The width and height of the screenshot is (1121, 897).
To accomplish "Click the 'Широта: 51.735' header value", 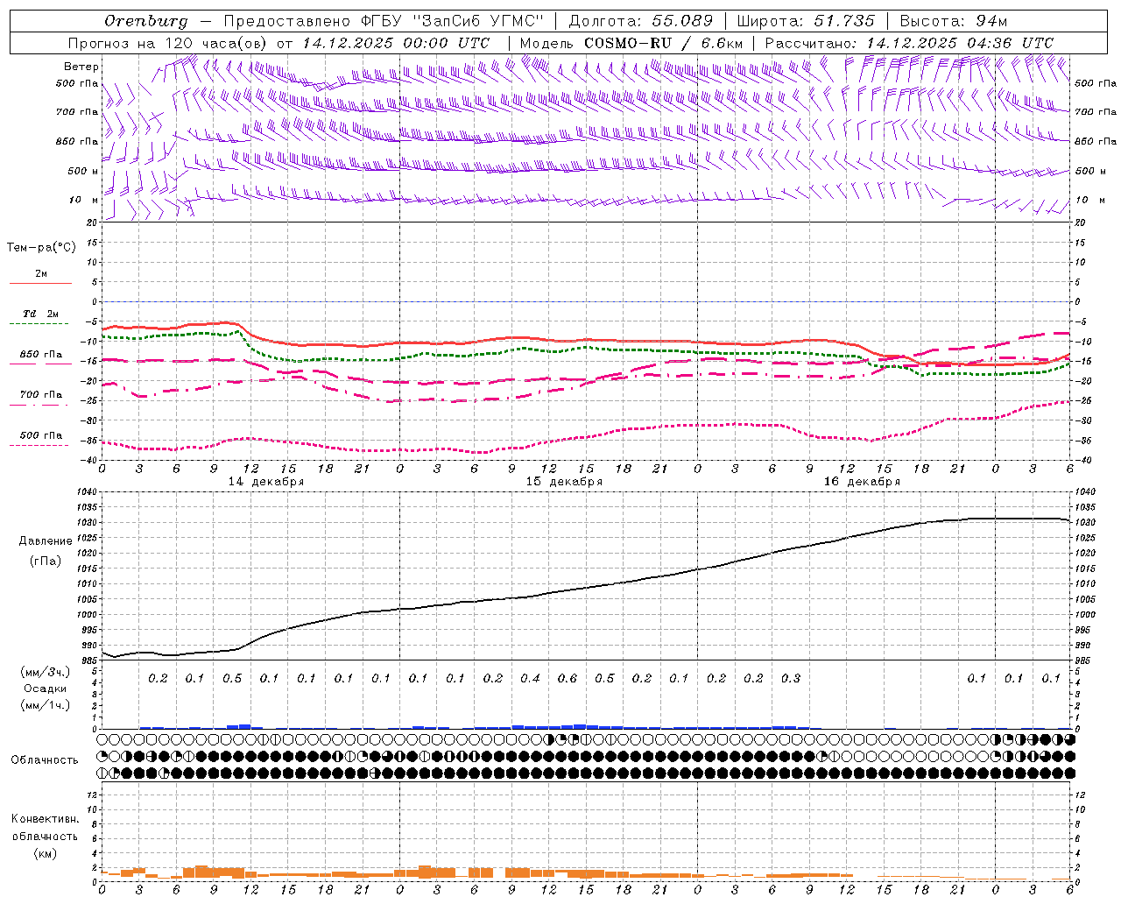I will click(x=806, y=21).
